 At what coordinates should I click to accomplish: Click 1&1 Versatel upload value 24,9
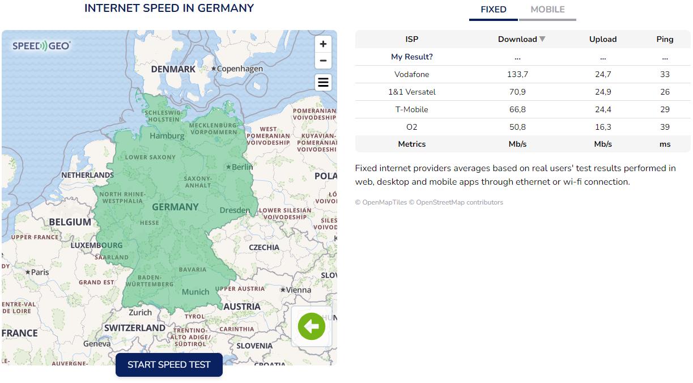pos(603,92)
